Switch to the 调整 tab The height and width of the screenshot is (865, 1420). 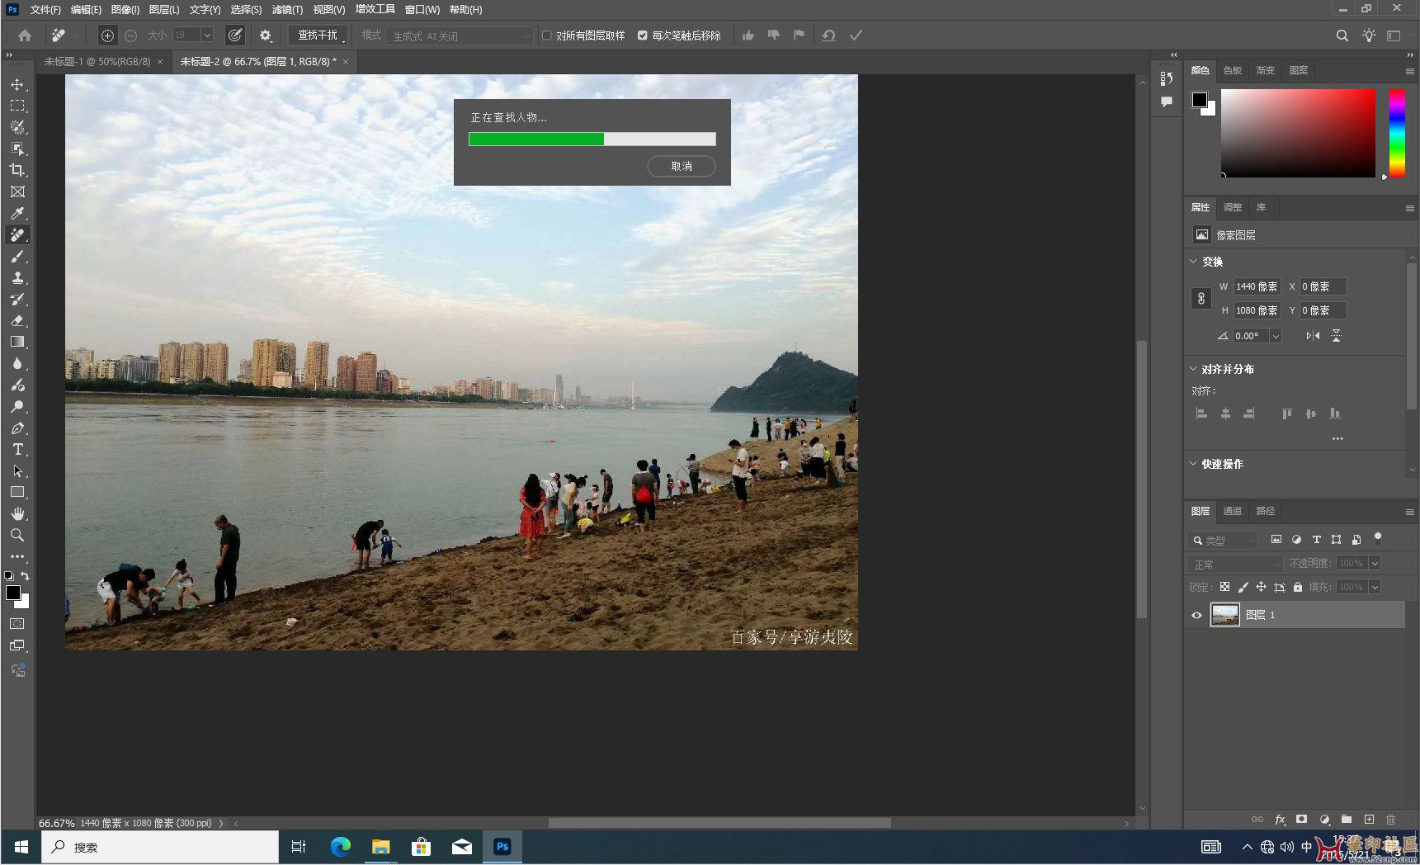[x=1233, y=207]
